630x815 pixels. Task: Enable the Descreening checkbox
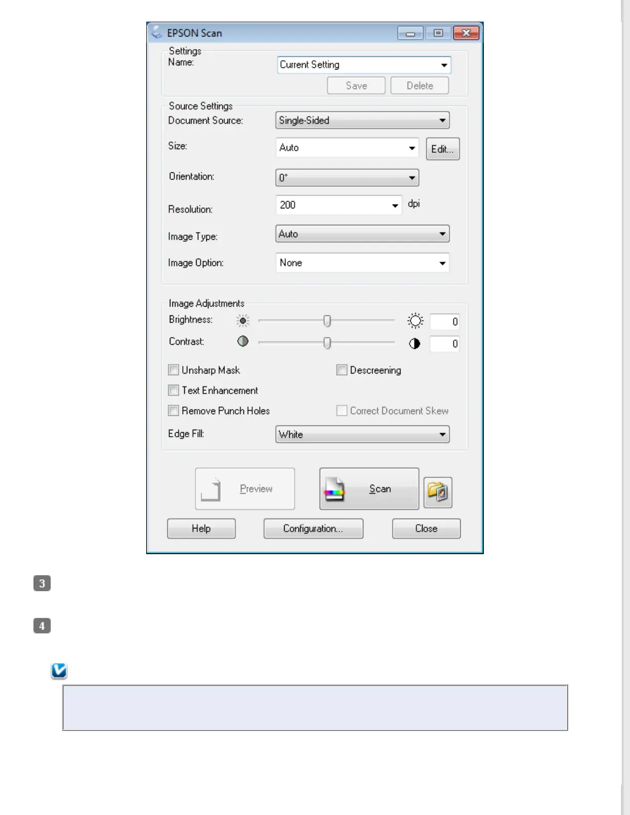coord(342,370)
